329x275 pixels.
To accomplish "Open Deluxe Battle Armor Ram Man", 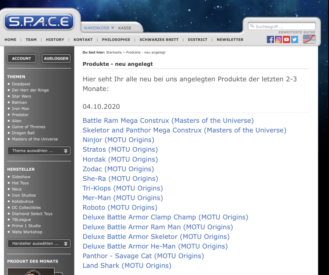I will (x=158, y=227).
